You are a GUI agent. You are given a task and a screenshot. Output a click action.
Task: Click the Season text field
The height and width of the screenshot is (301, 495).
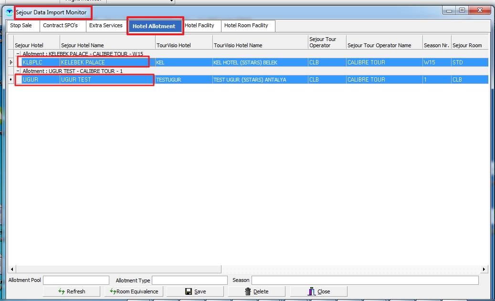pos(365,280)
